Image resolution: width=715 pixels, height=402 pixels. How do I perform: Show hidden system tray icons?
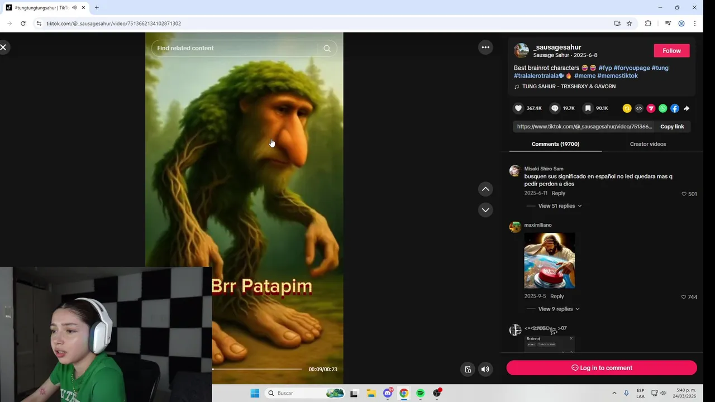[614, 393]
